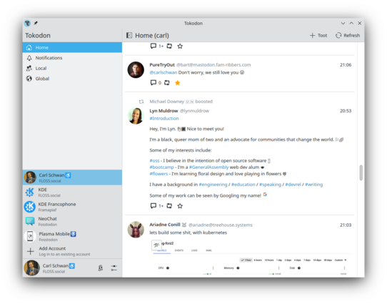Collapse sidebar using icon beside Home (carl)
This screenshot has height=304, width=387.
pos(129,35)
